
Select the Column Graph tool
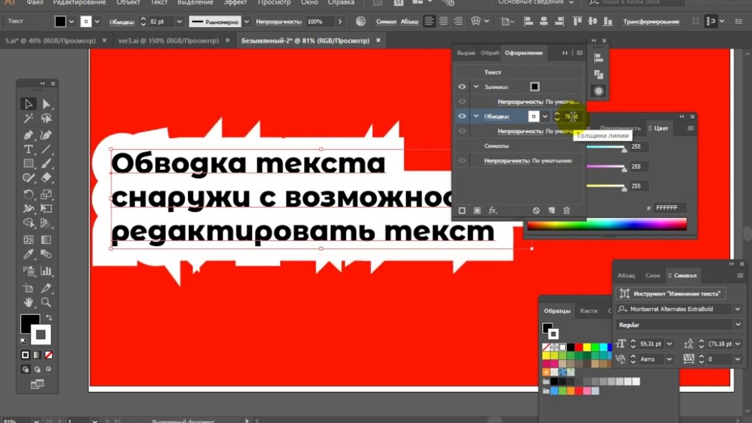click(46, 271)
